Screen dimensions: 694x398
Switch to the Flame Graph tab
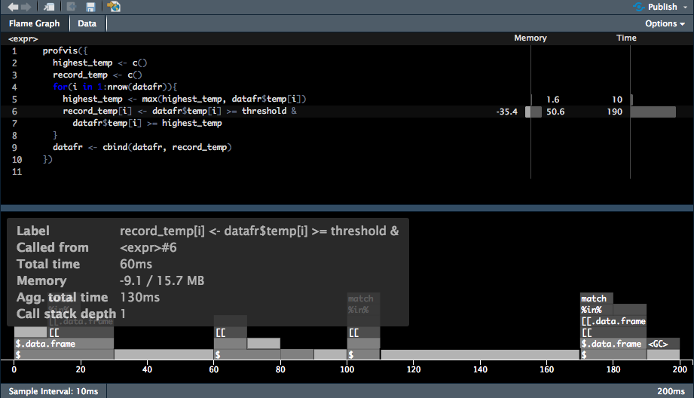tap(35, 23)
